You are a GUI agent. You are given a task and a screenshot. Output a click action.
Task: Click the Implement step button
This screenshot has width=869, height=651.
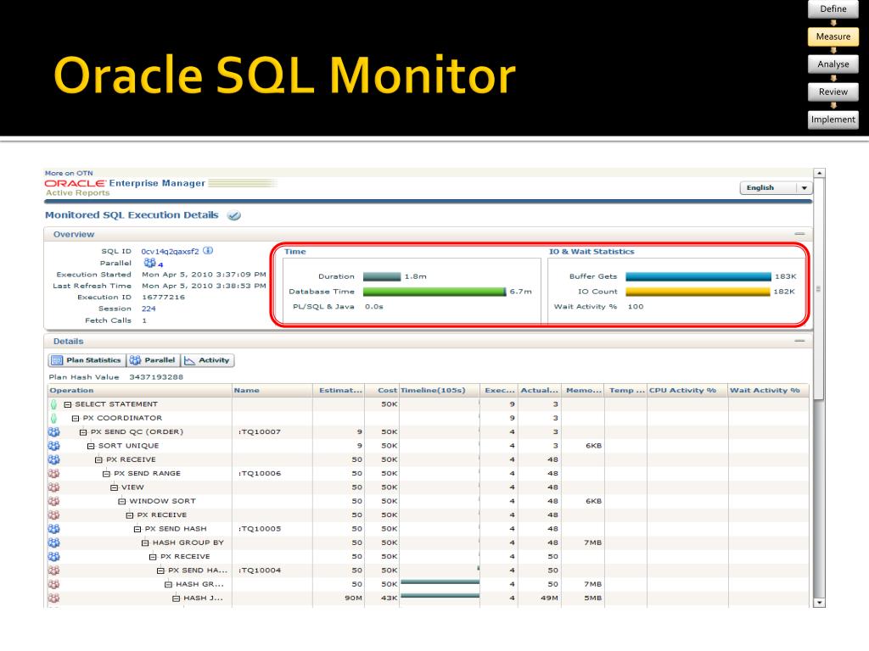[x=833, y=120]
